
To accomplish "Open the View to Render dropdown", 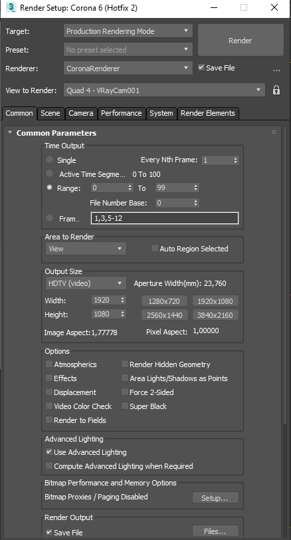I will coord(164,90).
